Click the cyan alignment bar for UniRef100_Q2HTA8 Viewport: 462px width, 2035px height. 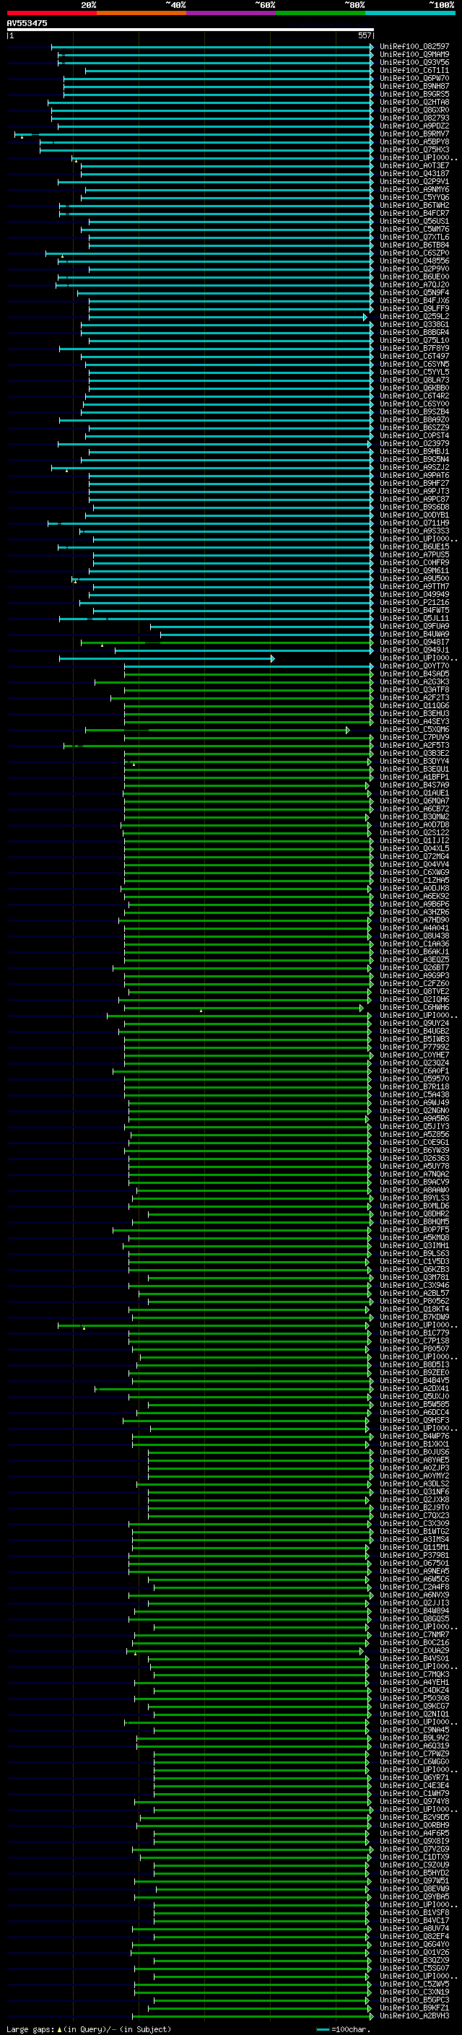tap(210, 102)
